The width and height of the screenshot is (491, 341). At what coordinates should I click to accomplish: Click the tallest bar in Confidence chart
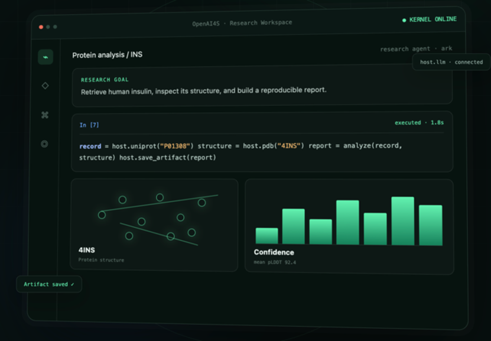tap(403, 221)
